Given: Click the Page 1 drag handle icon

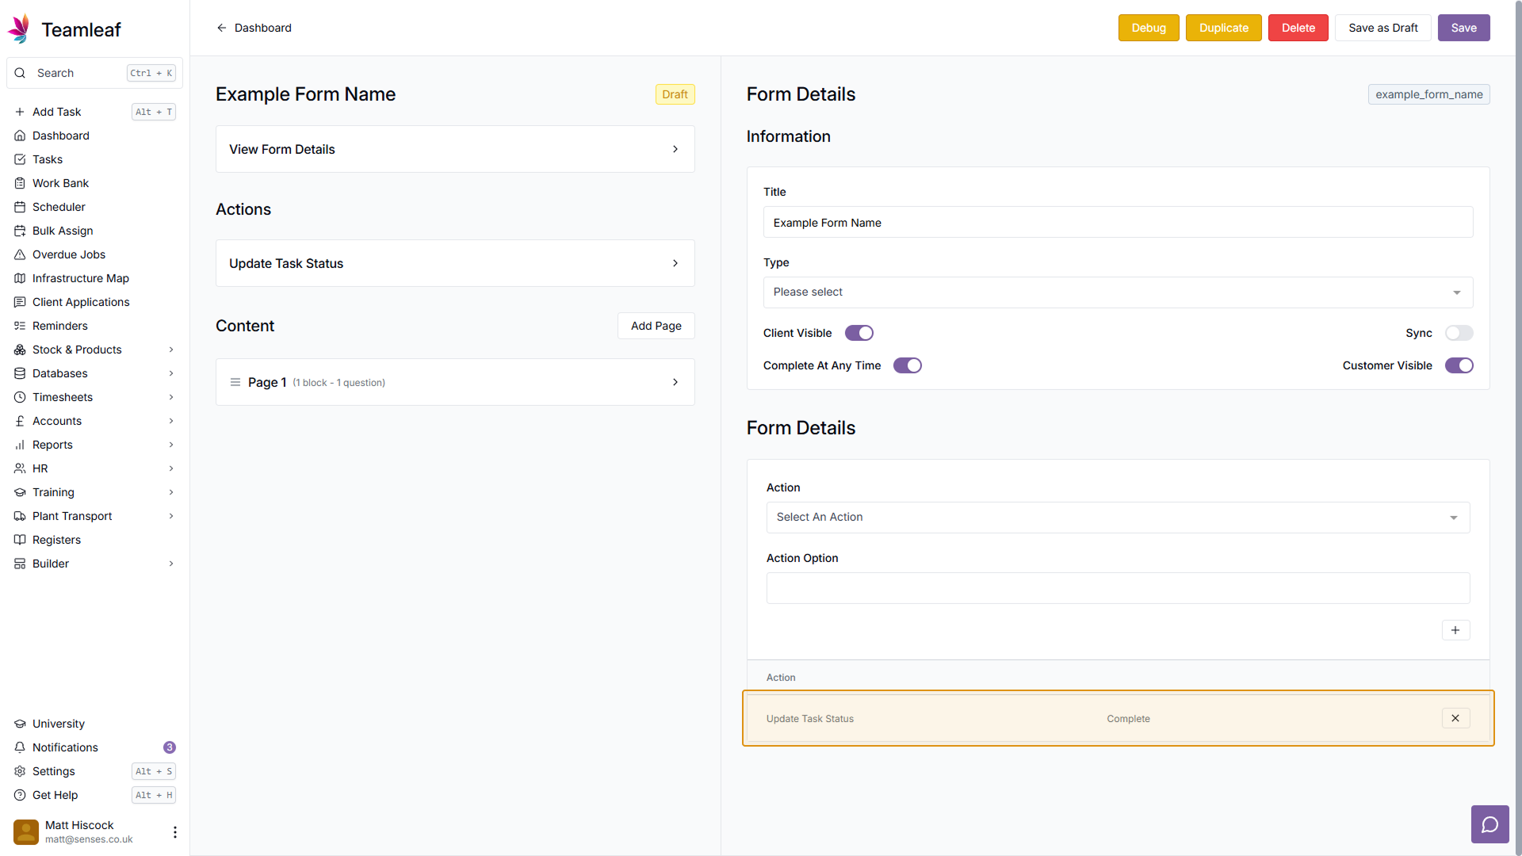Looking at the screenshot, I should (235, 382).
